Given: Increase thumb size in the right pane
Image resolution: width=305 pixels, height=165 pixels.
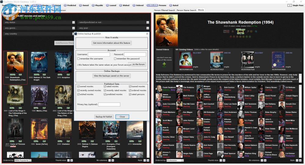Looking at the screenshot, I should (224, 160).
